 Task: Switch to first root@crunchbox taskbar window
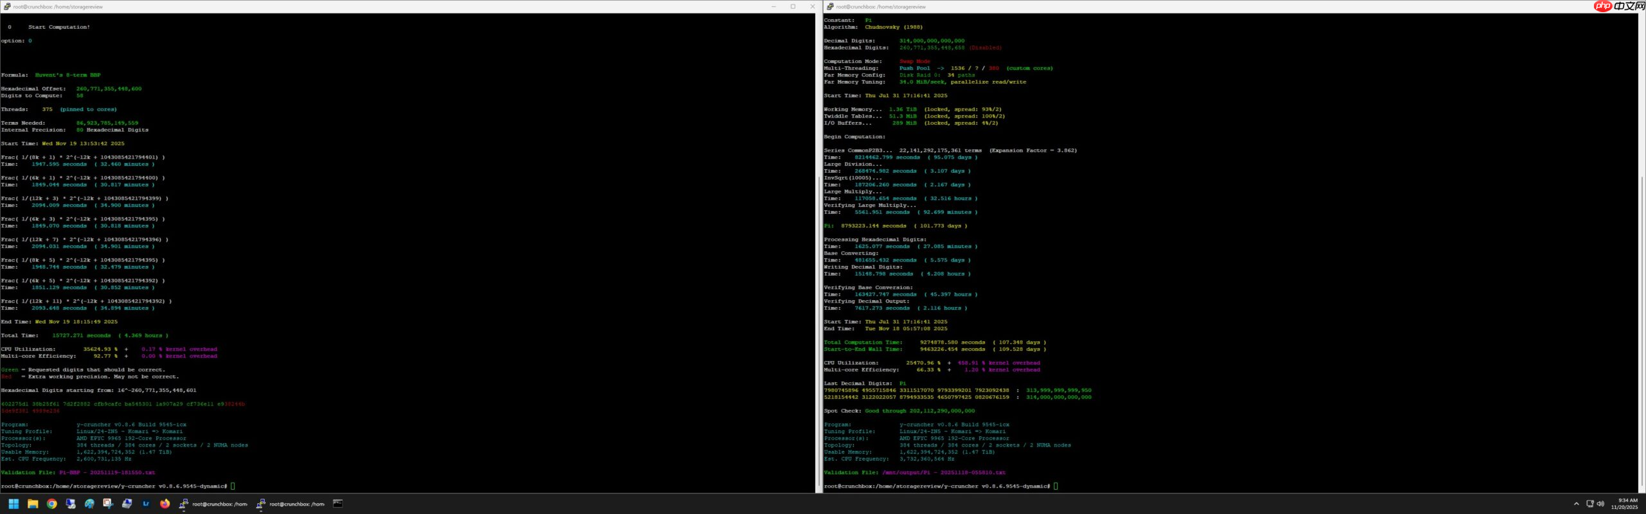click(x=213, y=504)
